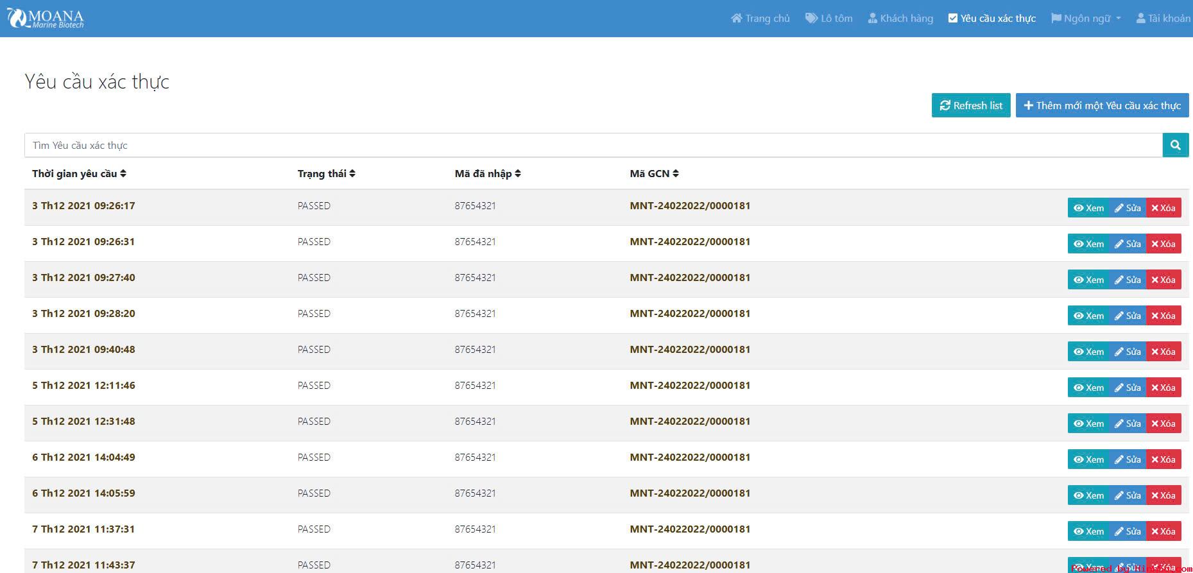Delete request from 3 Th12 2021 09:28:20
Screen dimensions: 1193x573
(1163, 316)
